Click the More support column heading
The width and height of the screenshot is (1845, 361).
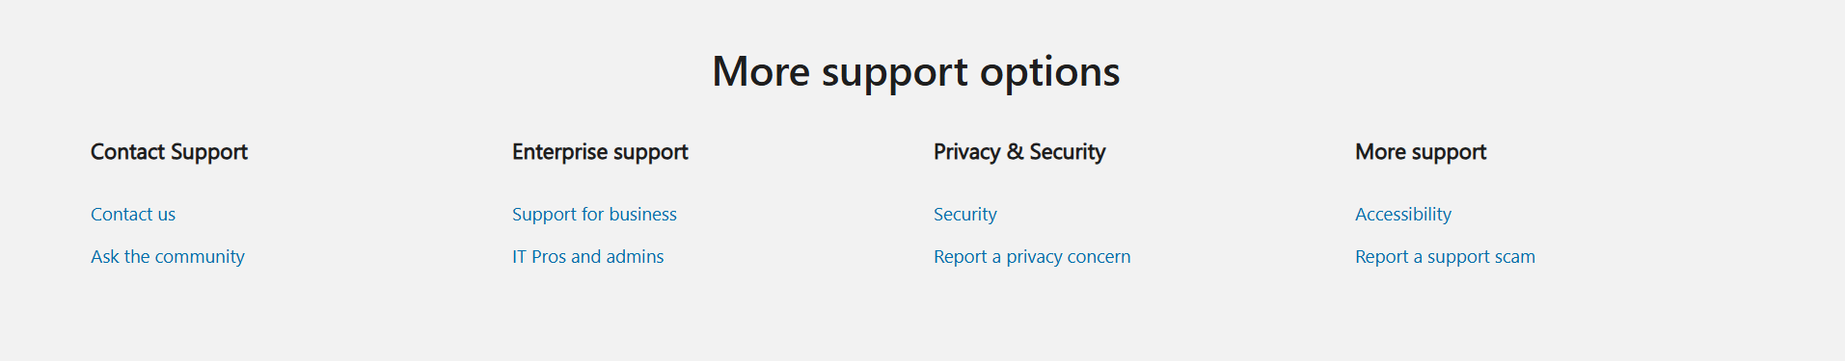(x=1421, y=152)
